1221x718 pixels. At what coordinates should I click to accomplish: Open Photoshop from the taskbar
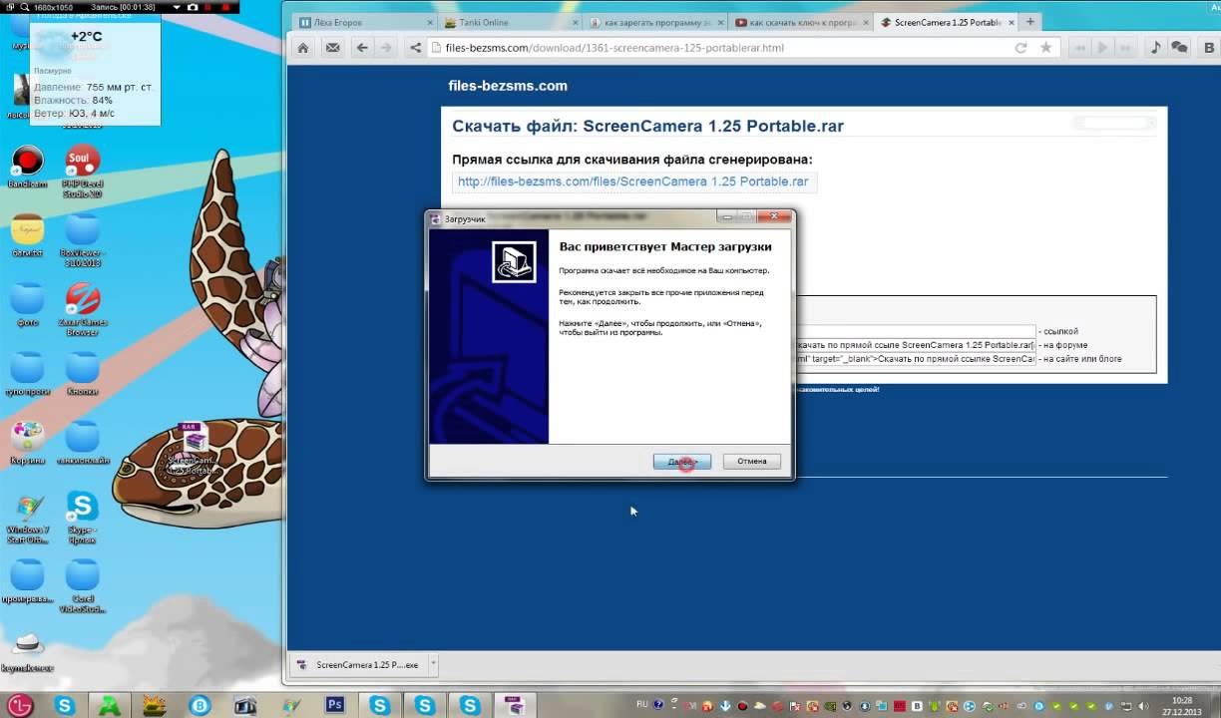coord(334,705)
